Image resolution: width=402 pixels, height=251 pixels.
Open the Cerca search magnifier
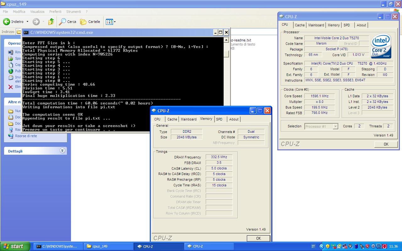point(62,22)
